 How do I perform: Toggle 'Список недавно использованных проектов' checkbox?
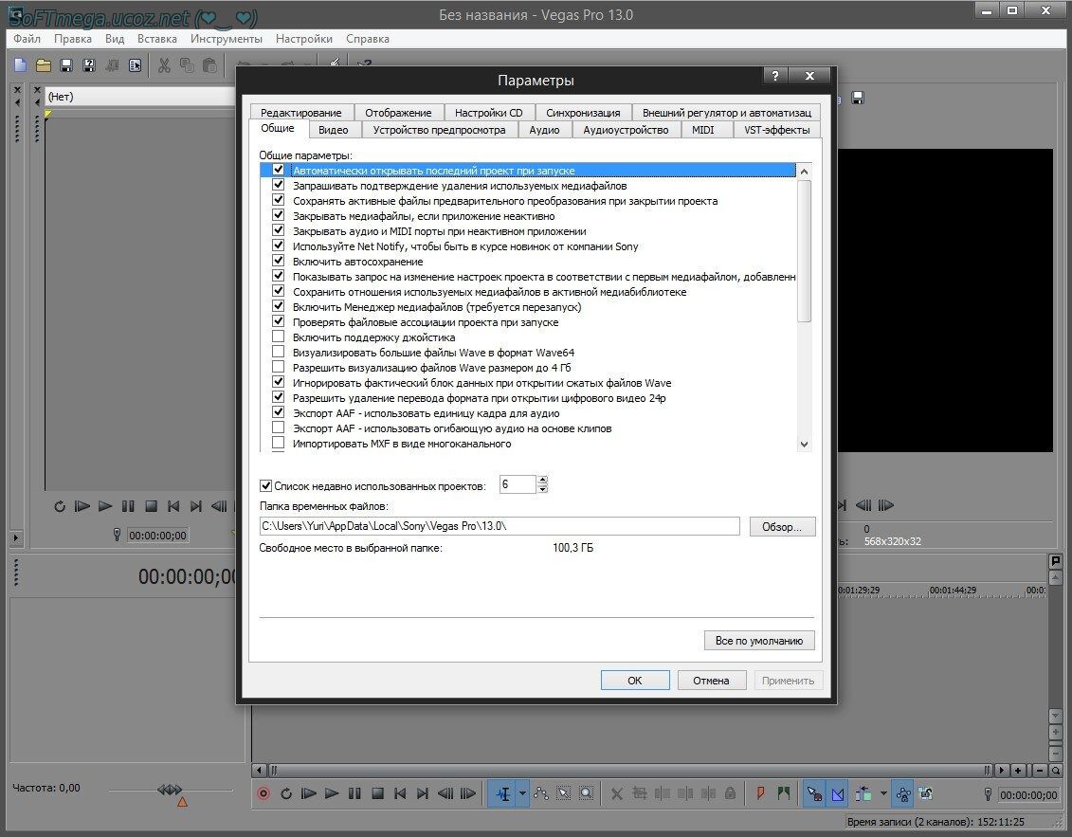coord(266,485)
